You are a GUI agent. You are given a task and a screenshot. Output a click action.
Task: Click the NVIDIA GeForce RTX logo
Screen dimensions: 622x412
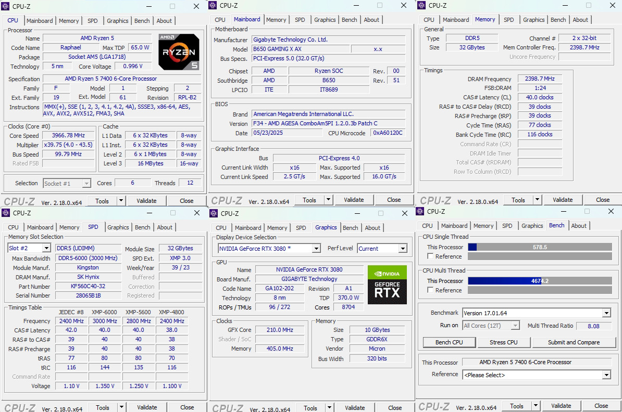pos(387,285)
